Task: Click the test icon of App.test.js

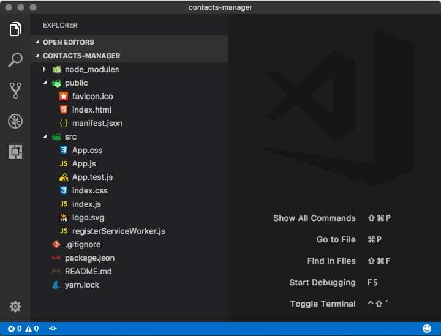Action: (x=64, y=177)
